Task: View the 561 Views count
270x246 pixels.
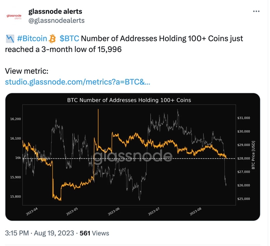Action: click(x=94, y=233)
